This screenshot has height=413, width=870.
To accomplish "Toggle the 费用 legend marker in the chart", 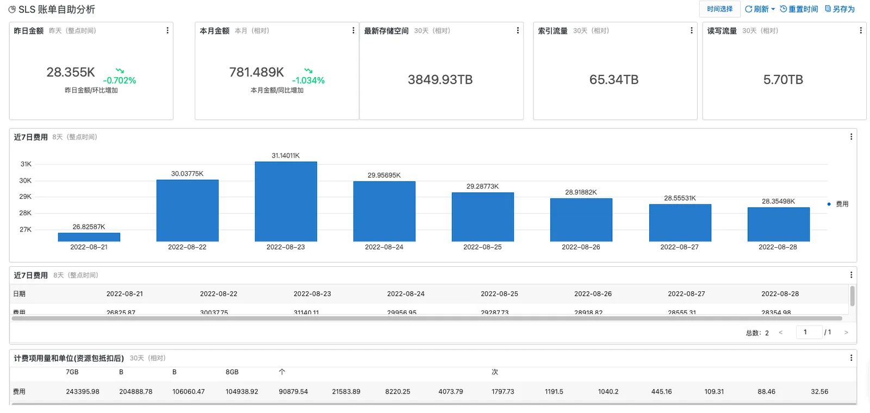I will [829, 204].
